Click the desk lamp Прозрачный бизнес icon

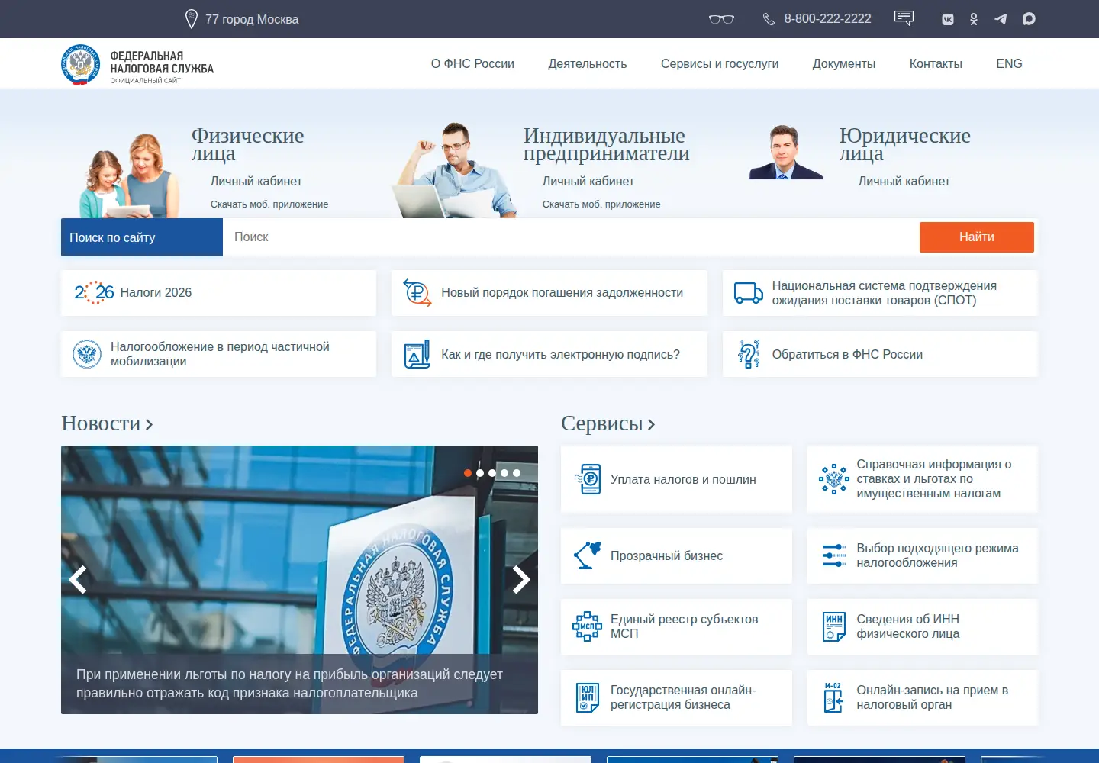pyautogui.click(x=588, y=555)
